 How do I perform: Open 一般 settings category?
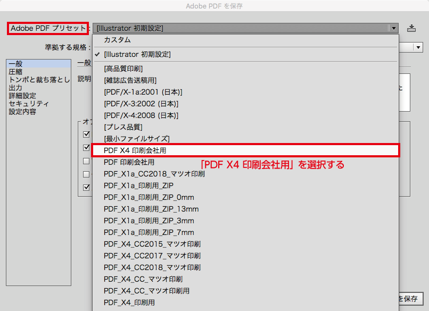tap(38, 64)
